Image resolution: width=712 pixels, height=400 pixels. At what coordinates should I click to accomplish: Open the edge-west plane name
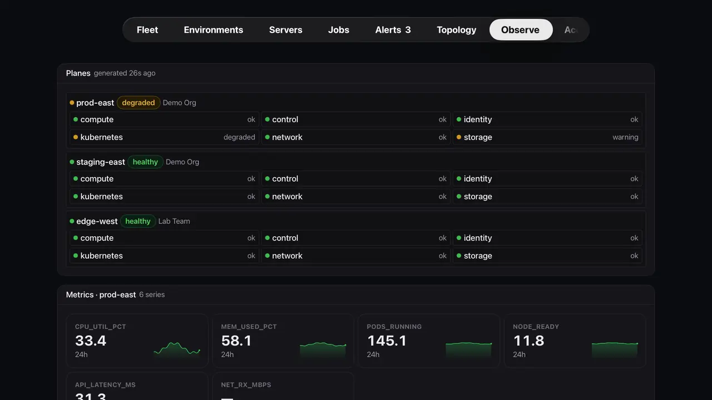(97, 221)
